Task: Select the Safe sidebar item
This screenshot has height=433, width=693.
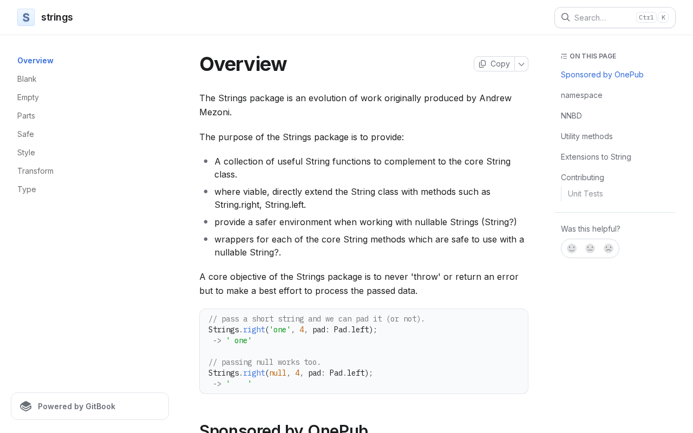Action: click(x=25, y=134)
